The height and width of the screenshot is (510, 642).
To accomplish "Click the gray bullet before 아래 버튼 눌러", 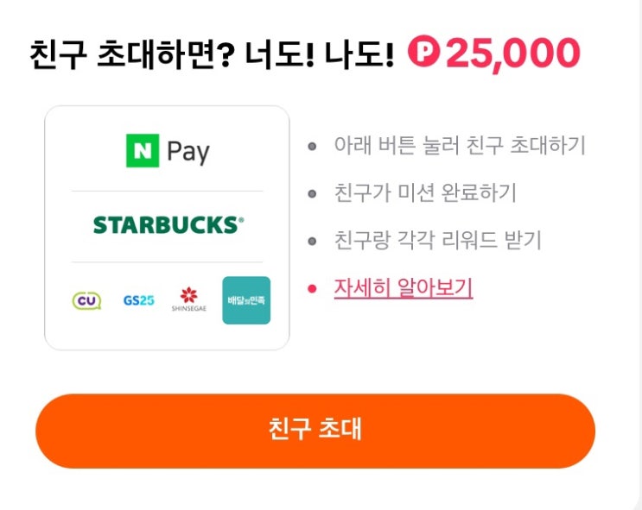I will click(312, 146).
